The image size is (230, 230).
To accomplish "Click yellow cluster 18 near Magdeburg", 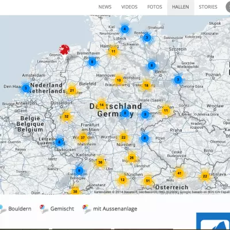I will point(146,85).
